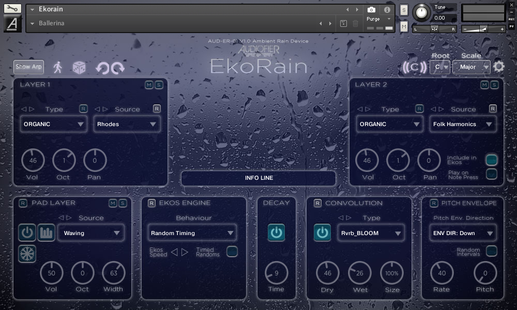Enable Timed Randoms switch
The height and width of the screenshot is (310, 517).
(232, 252)
